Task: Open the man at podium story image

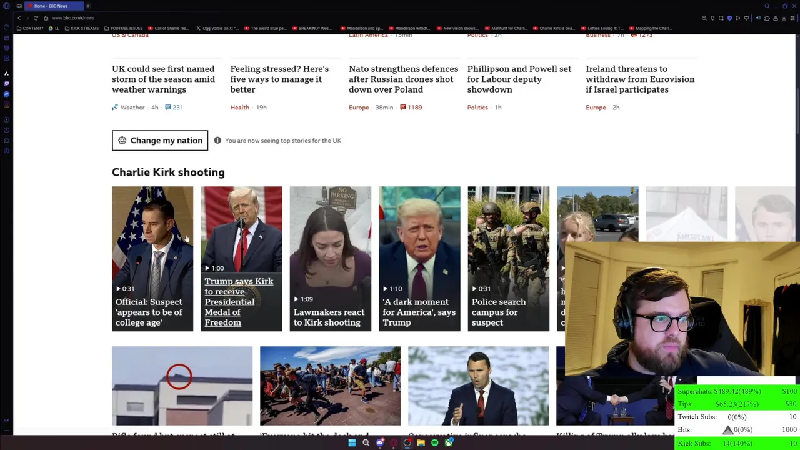Action: 478,386
